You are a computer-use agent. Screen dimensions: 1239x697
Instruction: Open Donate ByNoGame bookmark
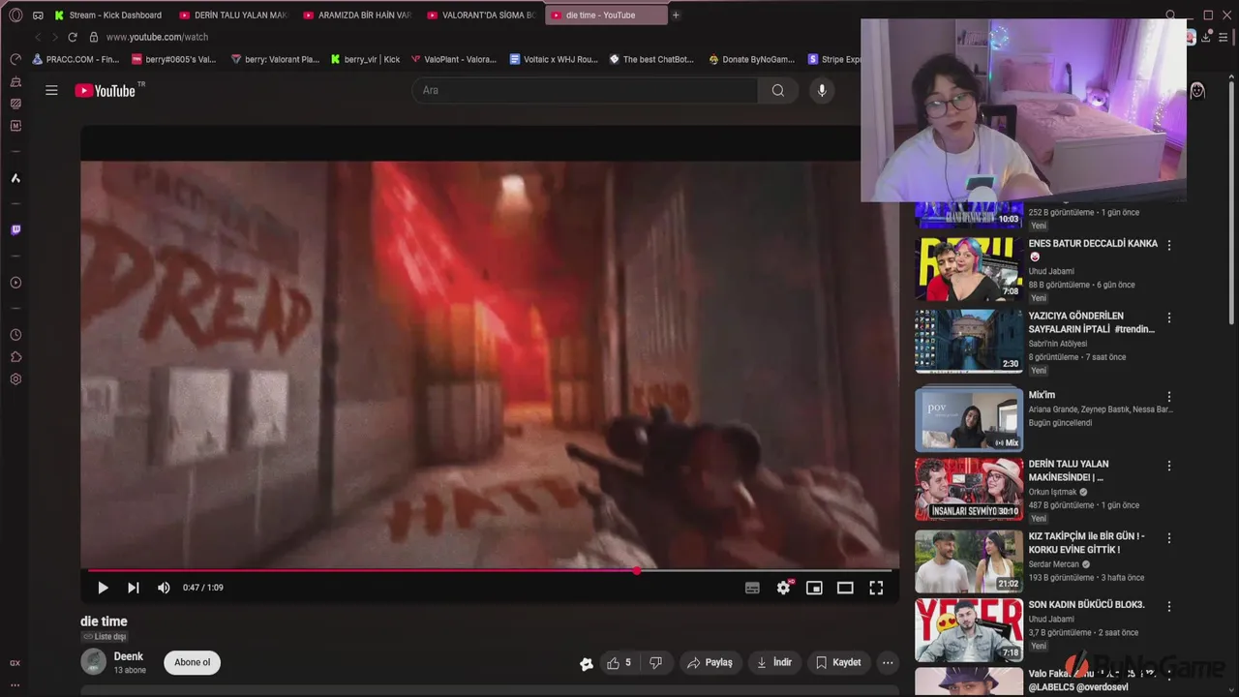[751, 59]
